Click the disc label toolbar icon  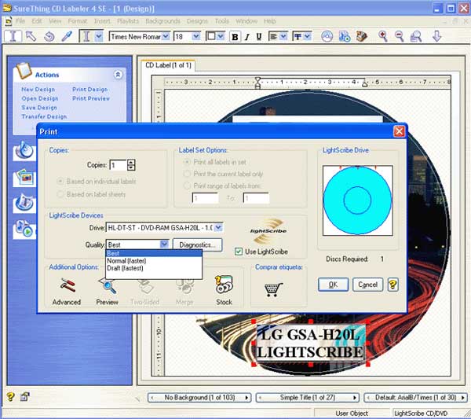(327, 36)
